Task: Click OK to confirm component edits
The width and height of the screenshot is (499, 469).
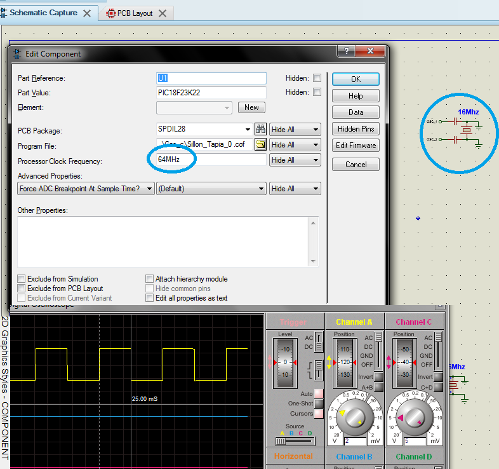Action: [x=356, y=79]
